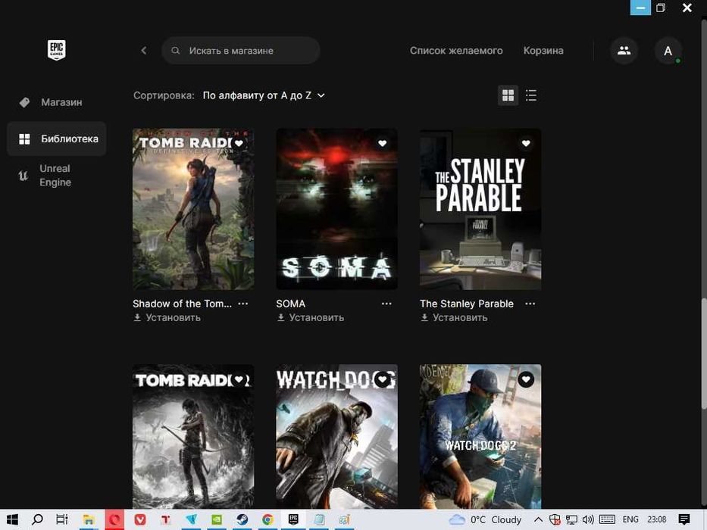Switch to list view
The height and width of the screenshot is (530, 707).
click(x=531, y=95)
